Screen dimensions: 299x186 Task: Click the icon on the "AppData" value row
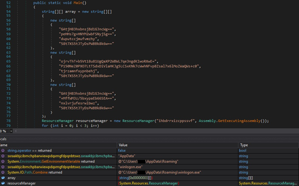[3, 156]
